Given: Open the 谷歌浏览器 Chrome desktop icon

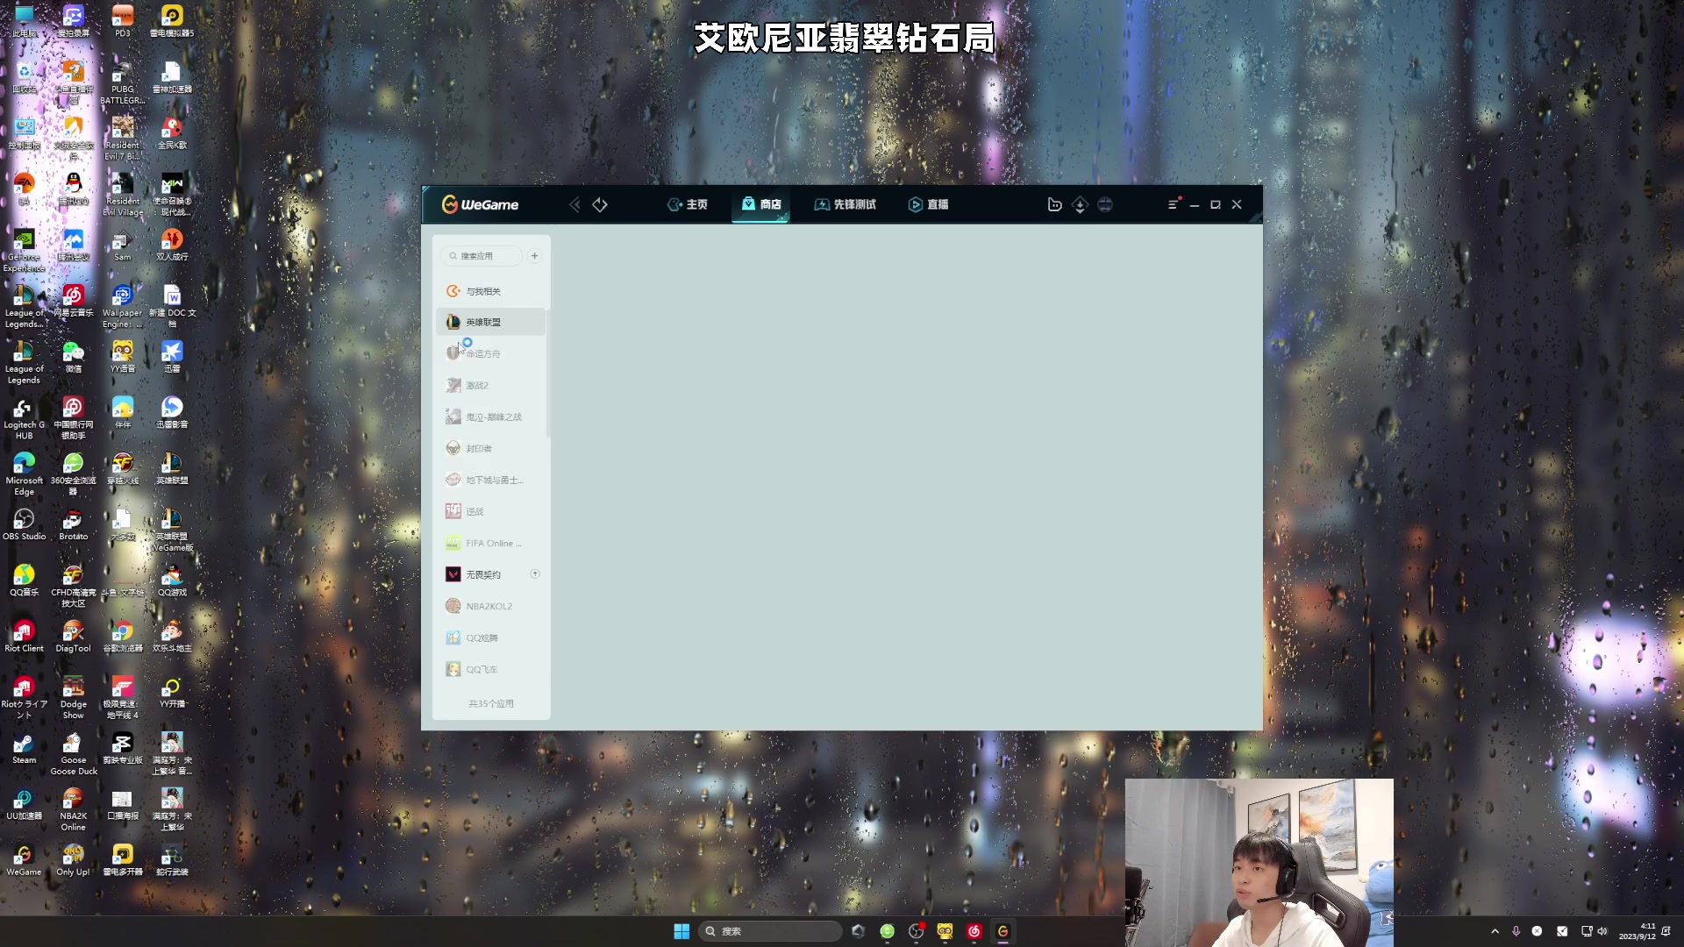Looking at the screenshot, I should point(122,637).
